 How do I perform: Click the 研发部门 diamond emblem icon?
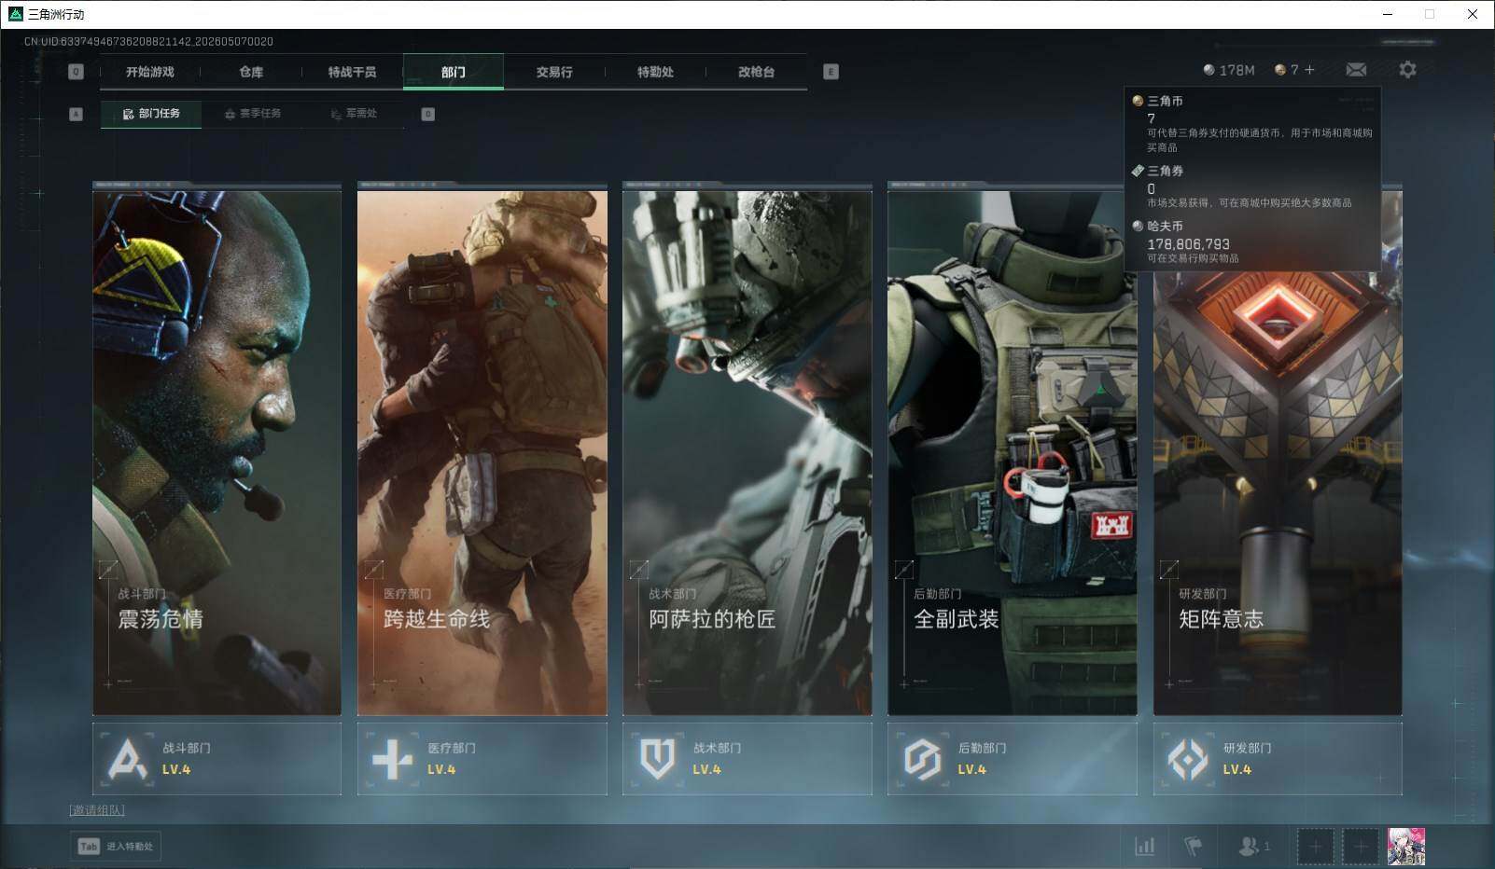click(1188, 759)
